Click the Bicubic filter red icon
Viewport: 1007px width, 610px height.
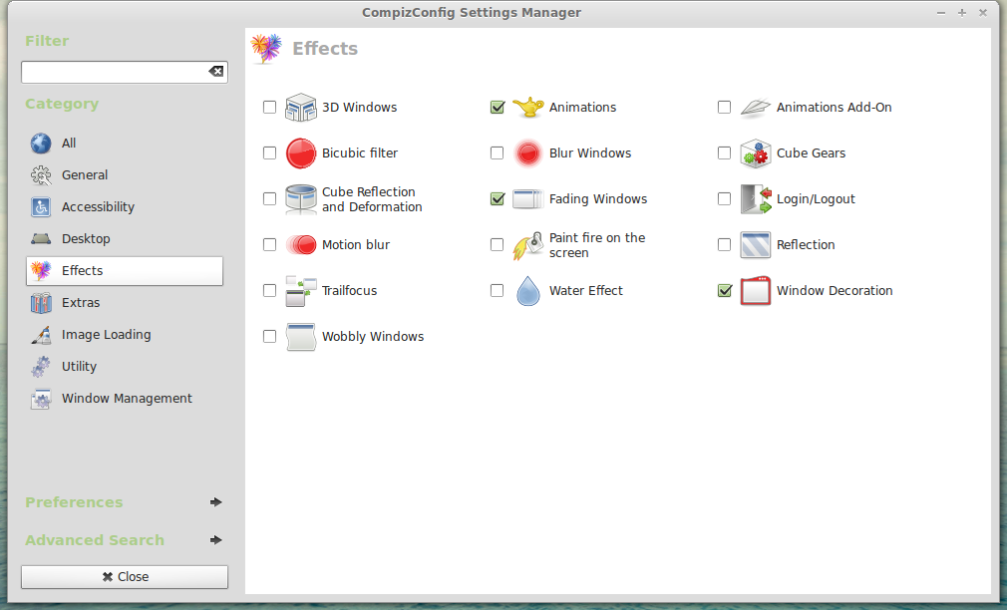point(301,153)
